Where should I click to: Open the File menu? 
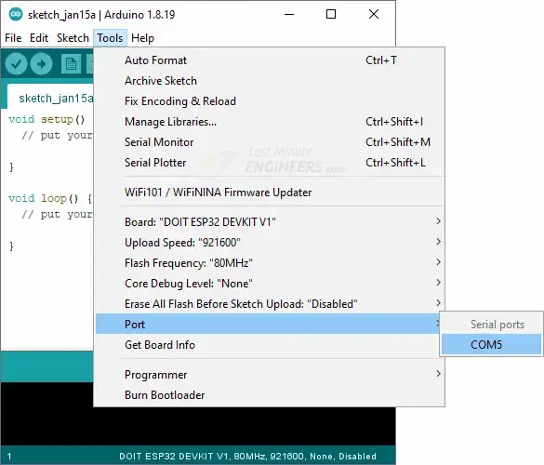coord(13,38)
